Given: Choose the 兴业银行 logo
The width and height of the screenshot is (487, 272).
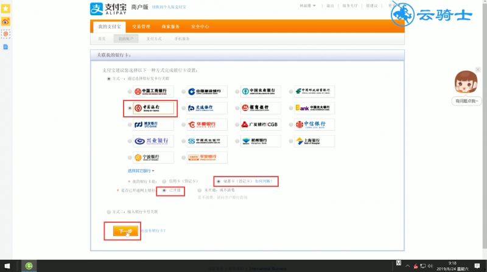Looking at the screenshot, I should (x=153, y=141).
